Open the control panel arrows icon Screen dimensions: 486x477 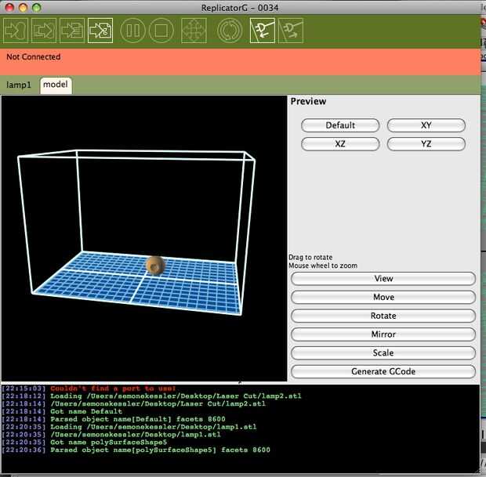(x=194, y=31)
